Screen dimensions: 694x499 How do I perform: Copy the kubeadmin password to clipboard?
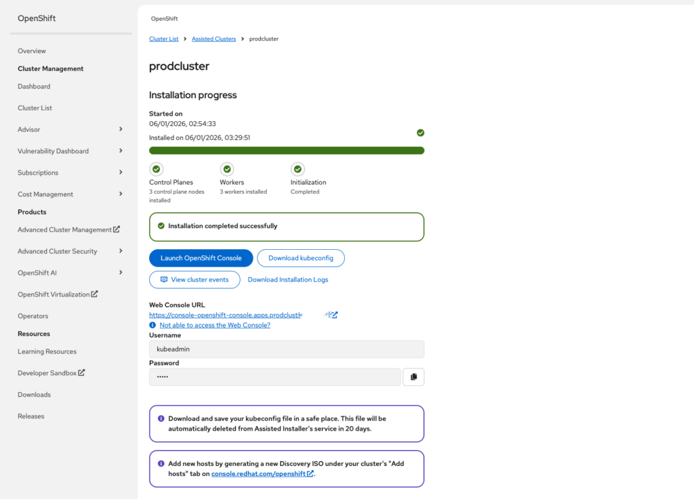point(413,377)
